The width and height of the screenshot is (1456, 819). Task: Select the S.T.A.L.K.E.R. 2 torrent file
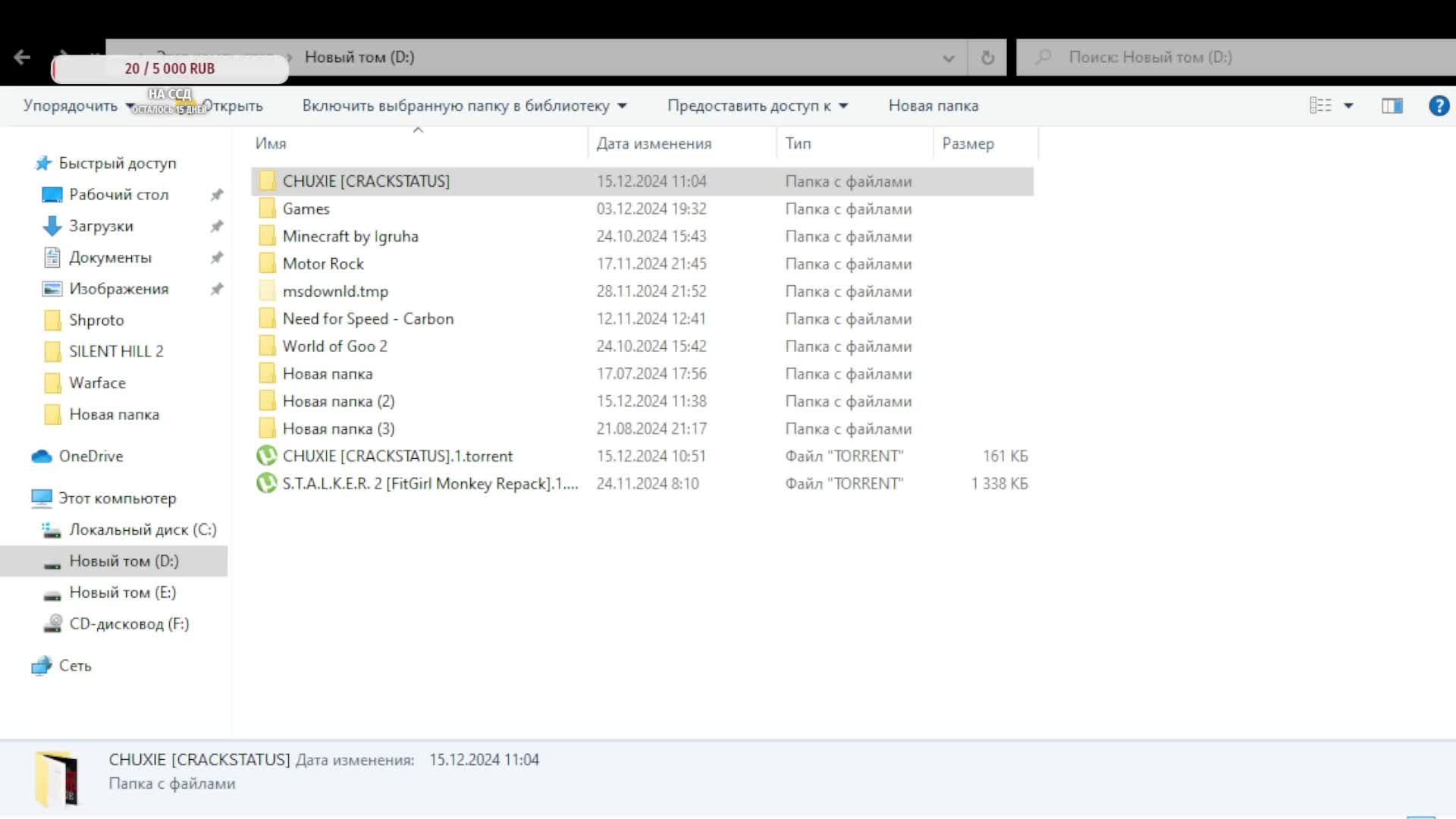429,484
